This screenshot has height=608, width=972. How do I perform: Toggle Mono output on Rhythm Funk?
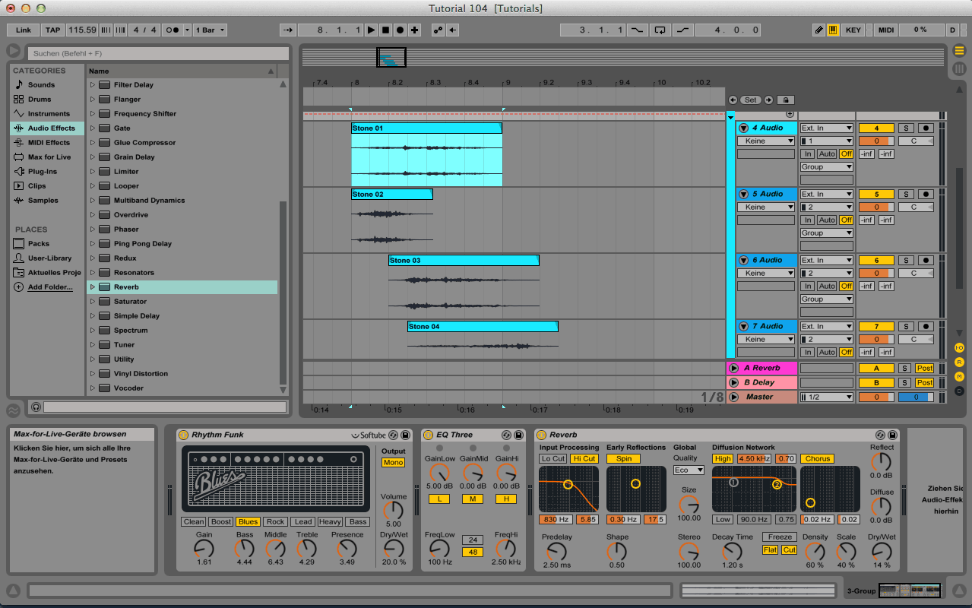pyautogui.click(x=393, y=463)
